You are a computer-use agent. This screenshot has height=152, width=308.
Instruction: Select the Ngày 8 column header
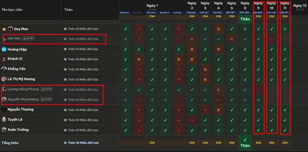coord(245,5)
